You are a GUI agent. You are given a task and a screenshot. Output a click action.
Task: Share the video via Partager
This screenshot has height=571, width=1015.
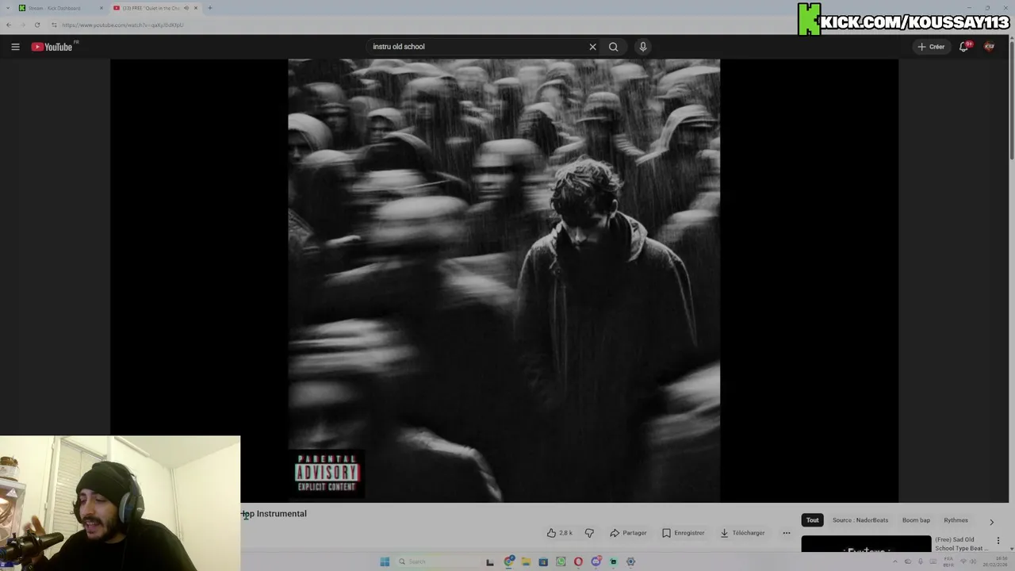[628, 533]
